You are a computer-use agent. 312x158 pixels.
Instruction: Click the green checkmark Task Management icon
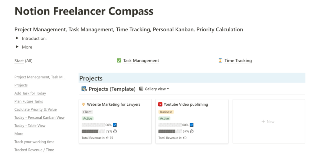tap(119, 61)
